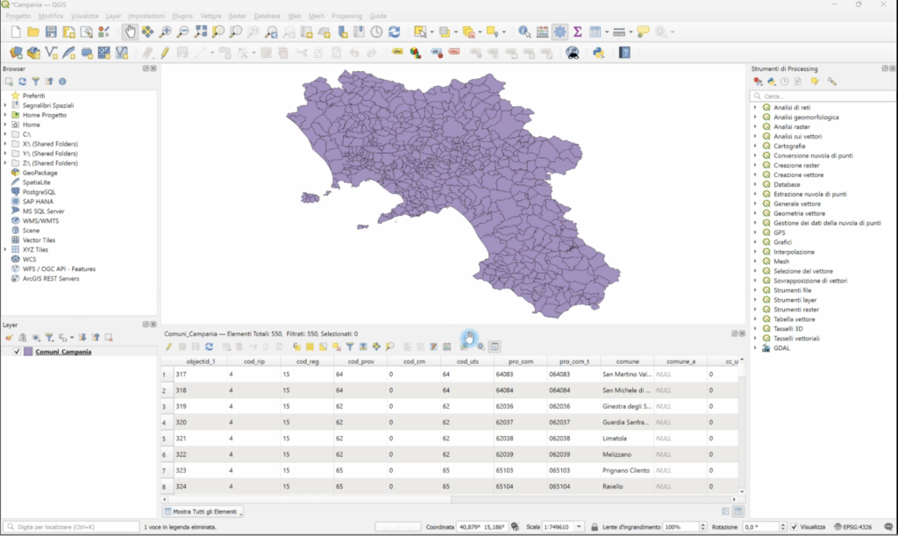Open Mostra Tutti gli Elementi filter dropdown
Image resolution: width=898 pixels, height=536 pixels.
pos(203,511)
